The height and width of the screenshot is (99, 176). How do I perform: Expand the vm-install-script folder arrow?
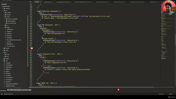5,23
